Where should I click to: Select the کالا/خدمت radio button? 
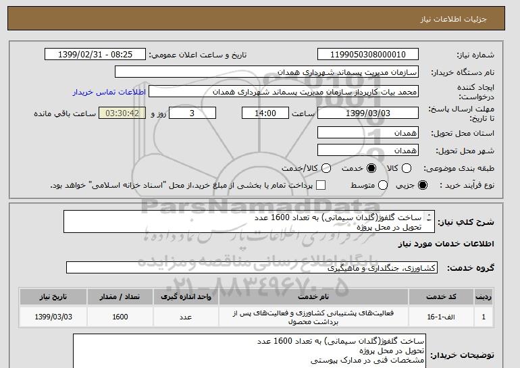(x=326, y=168)
